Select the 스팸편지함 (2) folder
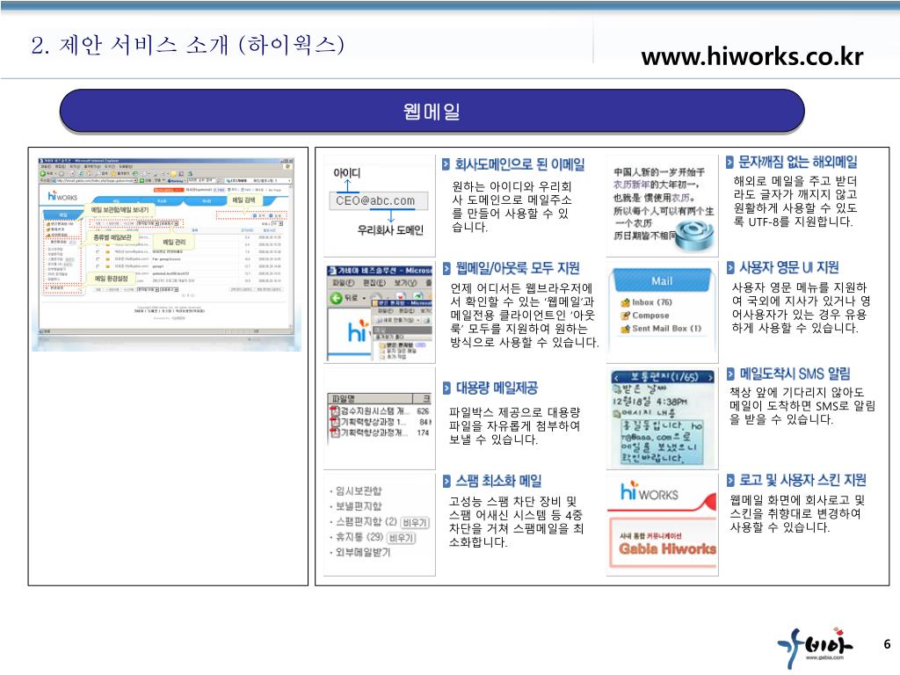 tap(366, 522)
